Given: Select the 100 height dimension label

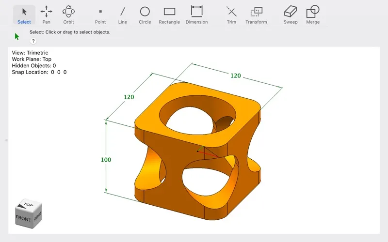Looking at the screenshot, I should click(106, 160).
